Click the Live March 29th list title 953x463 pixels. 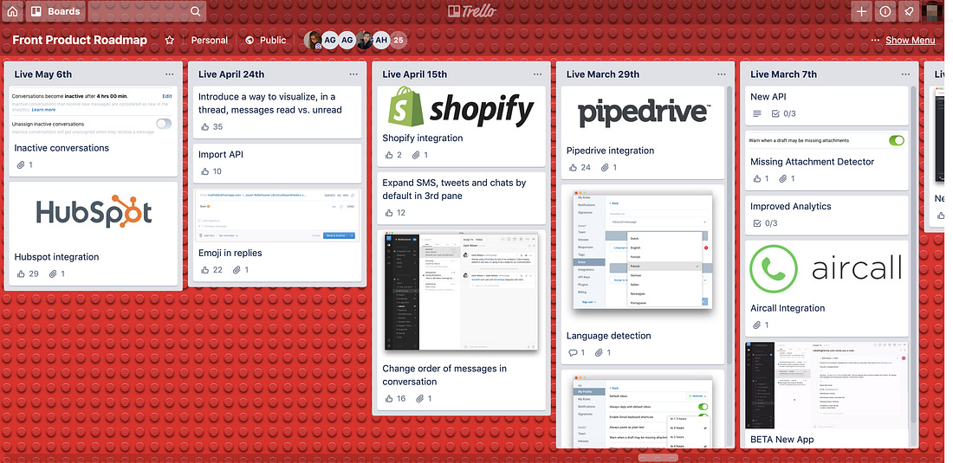[x=603, y=74]
